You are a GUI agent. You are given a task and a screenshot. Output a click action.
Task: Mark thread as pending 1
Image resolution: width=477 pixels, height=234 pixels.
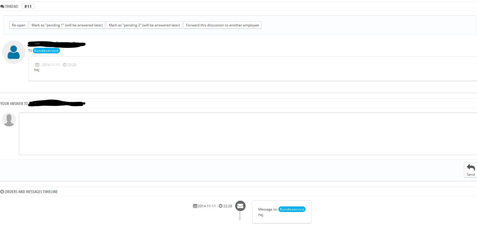point(67,25)
